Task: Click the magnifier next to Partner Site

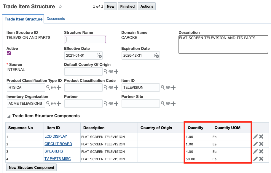Action: (x=162, y=104)
